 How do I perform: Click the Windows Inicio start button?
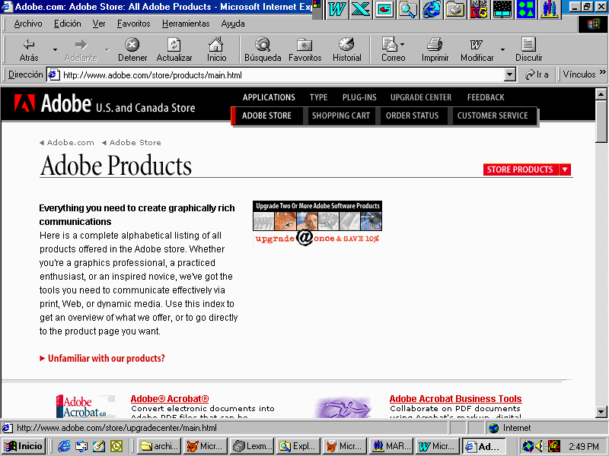tap(24, 446)
